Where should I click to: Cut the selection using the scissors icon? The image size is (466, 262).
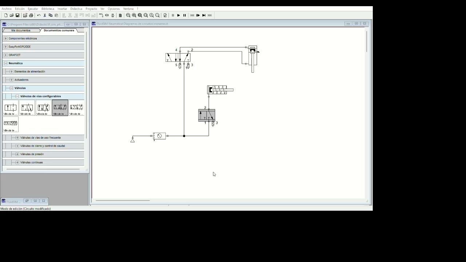click(45, 15)
